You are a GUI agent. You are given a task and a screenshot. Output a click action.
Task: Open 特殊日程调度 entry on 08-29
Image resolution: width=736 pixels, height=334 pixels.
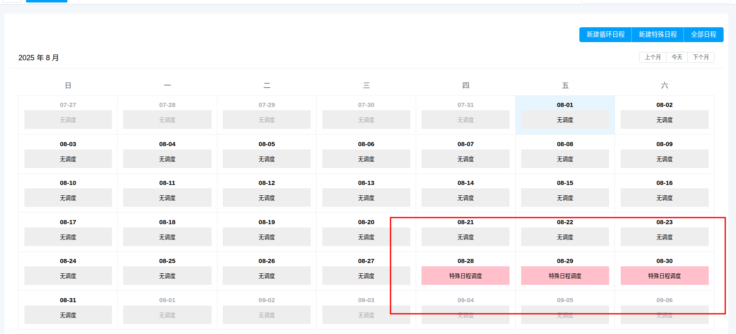(565, 276)
